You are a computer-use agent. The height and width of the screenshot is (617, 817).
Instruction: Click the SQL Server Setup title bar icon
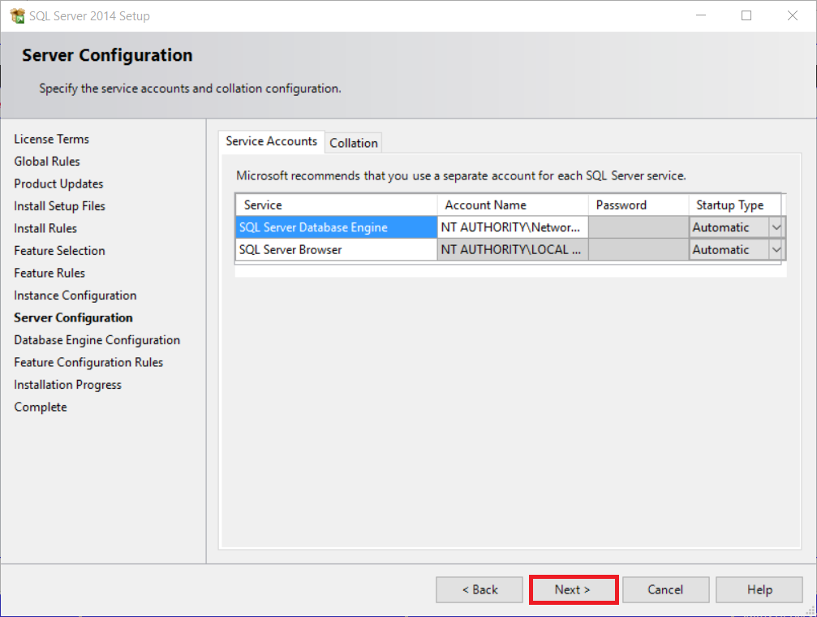[17, 15]
